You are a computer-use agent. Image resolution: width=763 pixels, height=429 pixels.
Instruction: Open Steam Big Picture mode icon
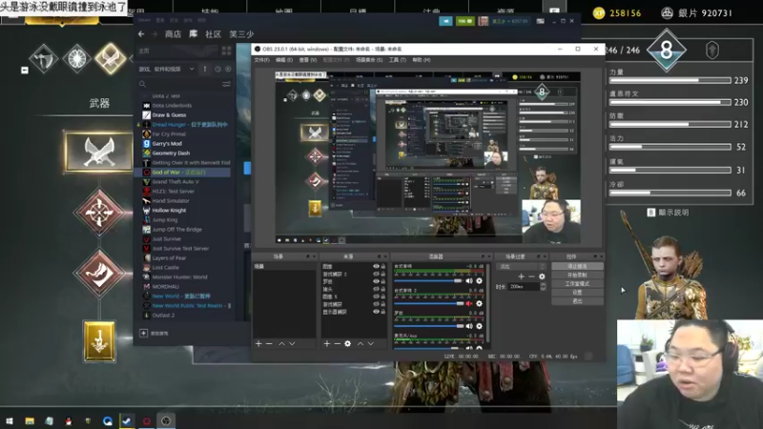[x=540, y=21]
